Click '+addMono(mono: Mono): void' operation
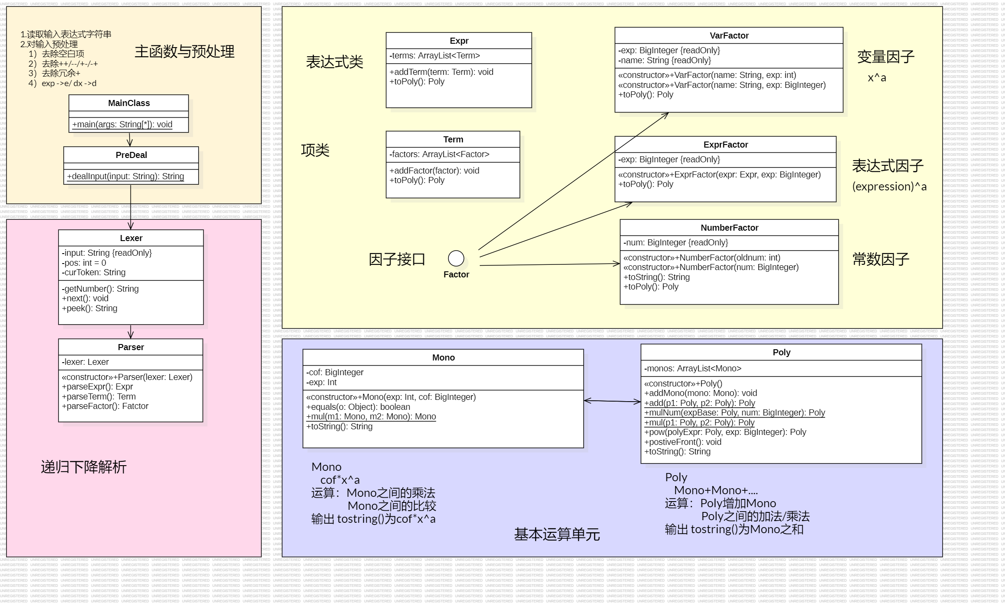The width and height of the screenshot is (1005, 605). [700, 393]
